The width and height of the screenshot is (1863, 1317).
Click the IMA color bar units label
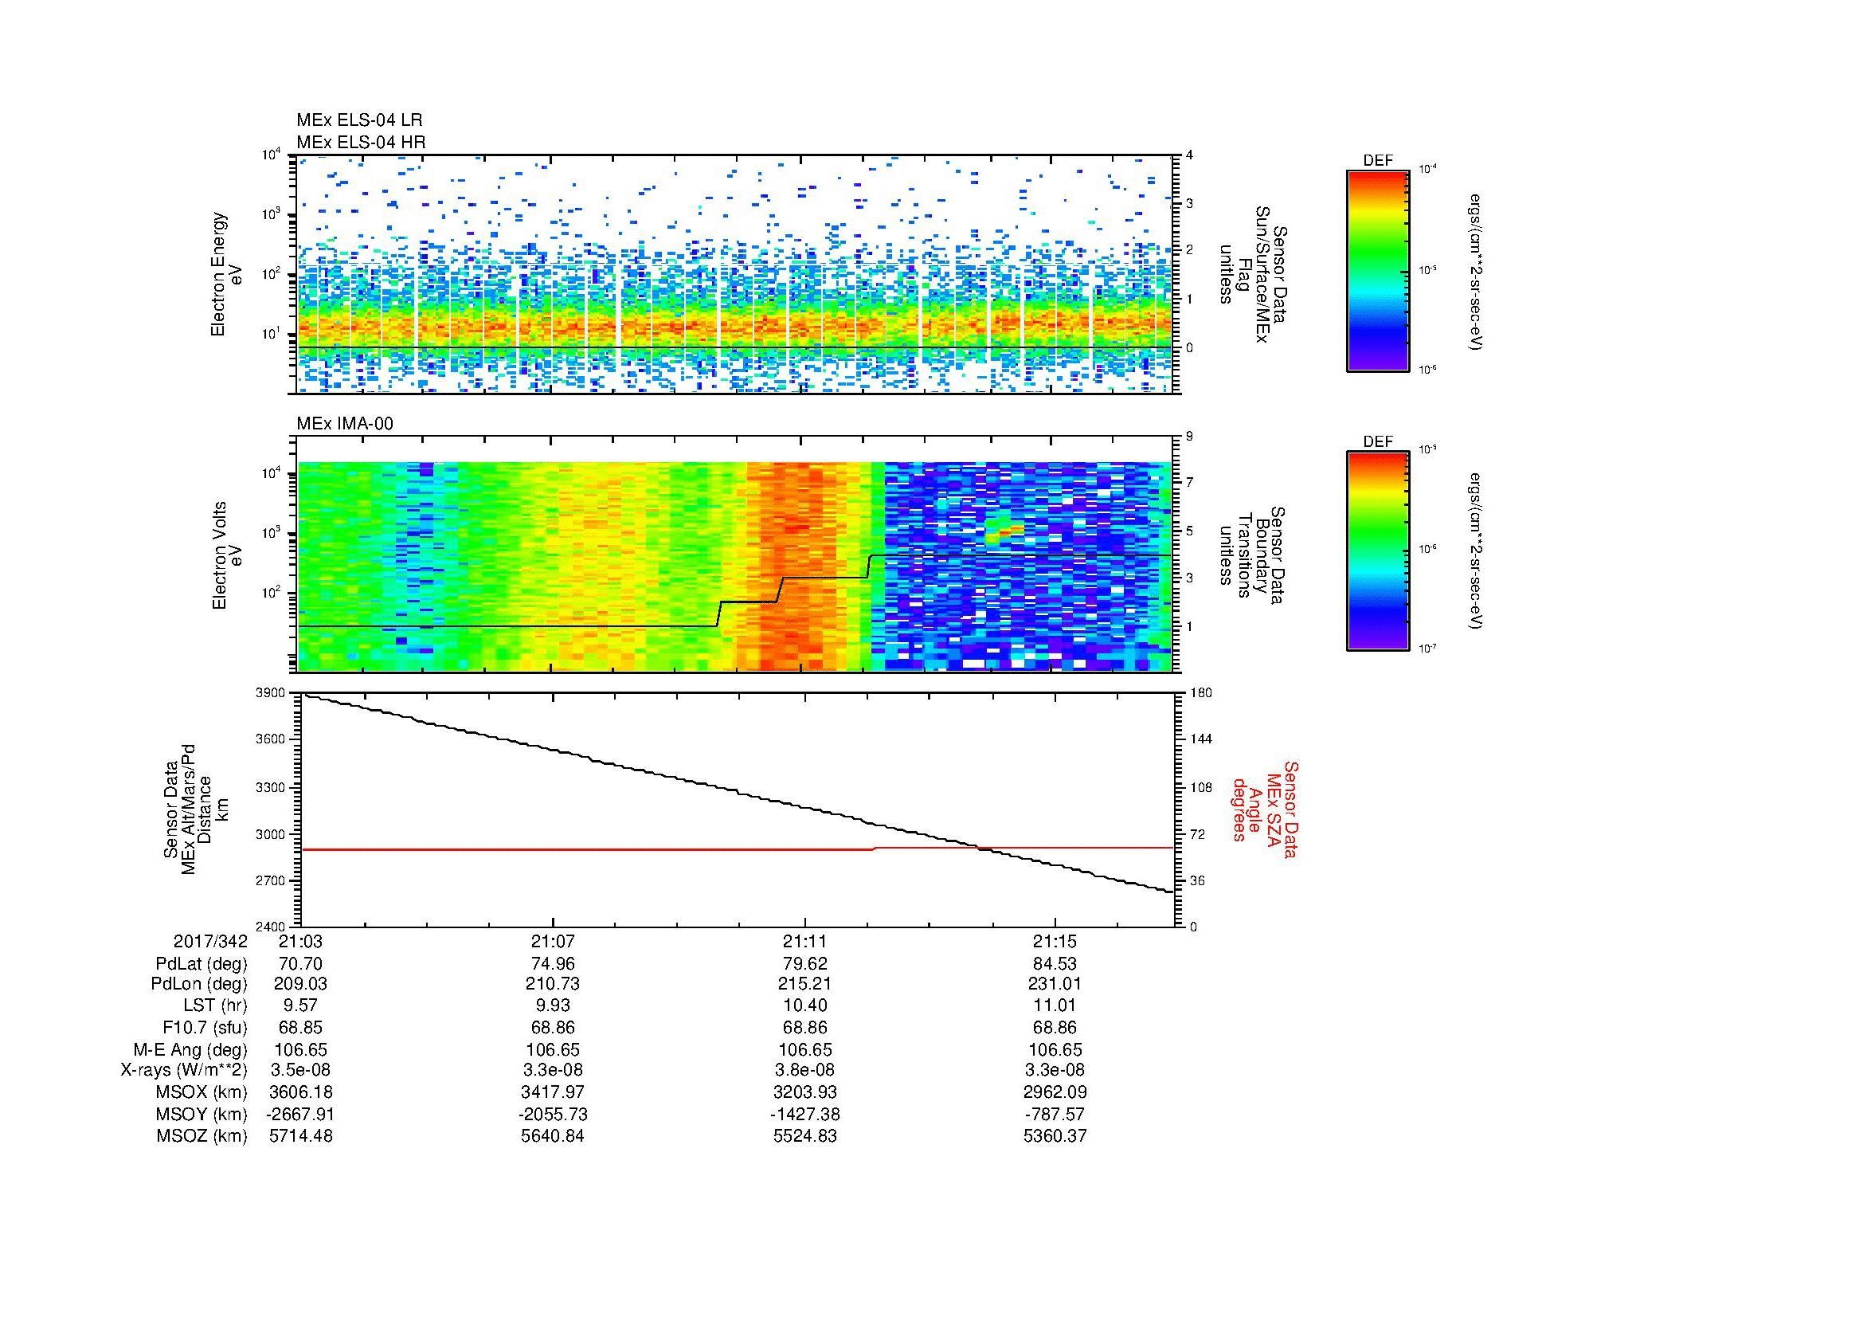click(1477, 551)
